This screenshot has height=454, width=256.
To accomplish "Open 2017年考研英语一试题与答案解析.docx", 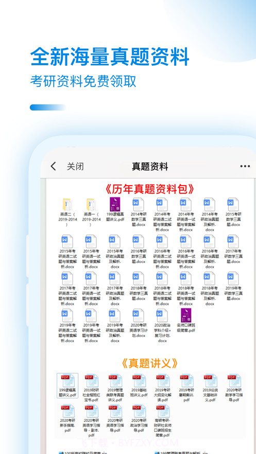I will click(x=91, y=289).
